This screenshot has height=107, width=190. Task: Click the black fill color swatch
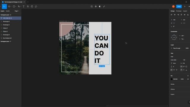coord(172,79)
